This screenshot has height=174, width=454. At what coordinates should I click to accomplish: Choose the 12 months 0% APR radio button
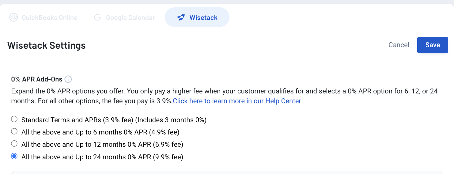(x=14, y=144)
